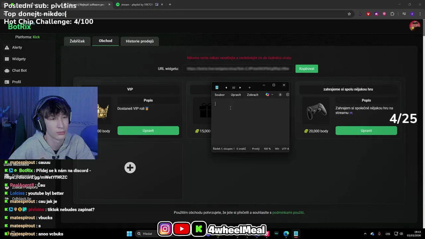
Task: Open the Profil sidebar page
Action: coord(16,82)
